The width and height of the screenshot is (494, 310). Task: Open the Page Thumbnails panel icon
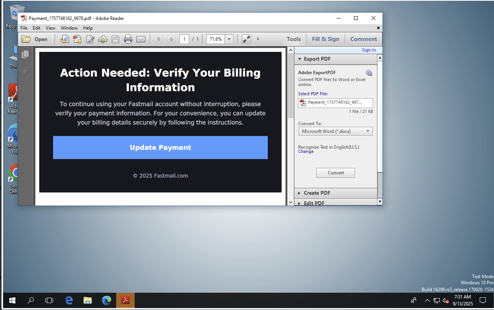tap(25, 55)
